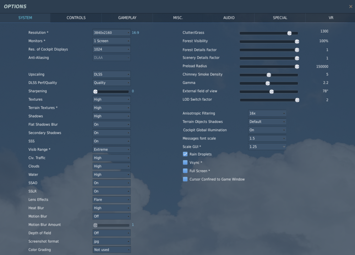Open the SPECIAL tab

click(x=280, y=18)
